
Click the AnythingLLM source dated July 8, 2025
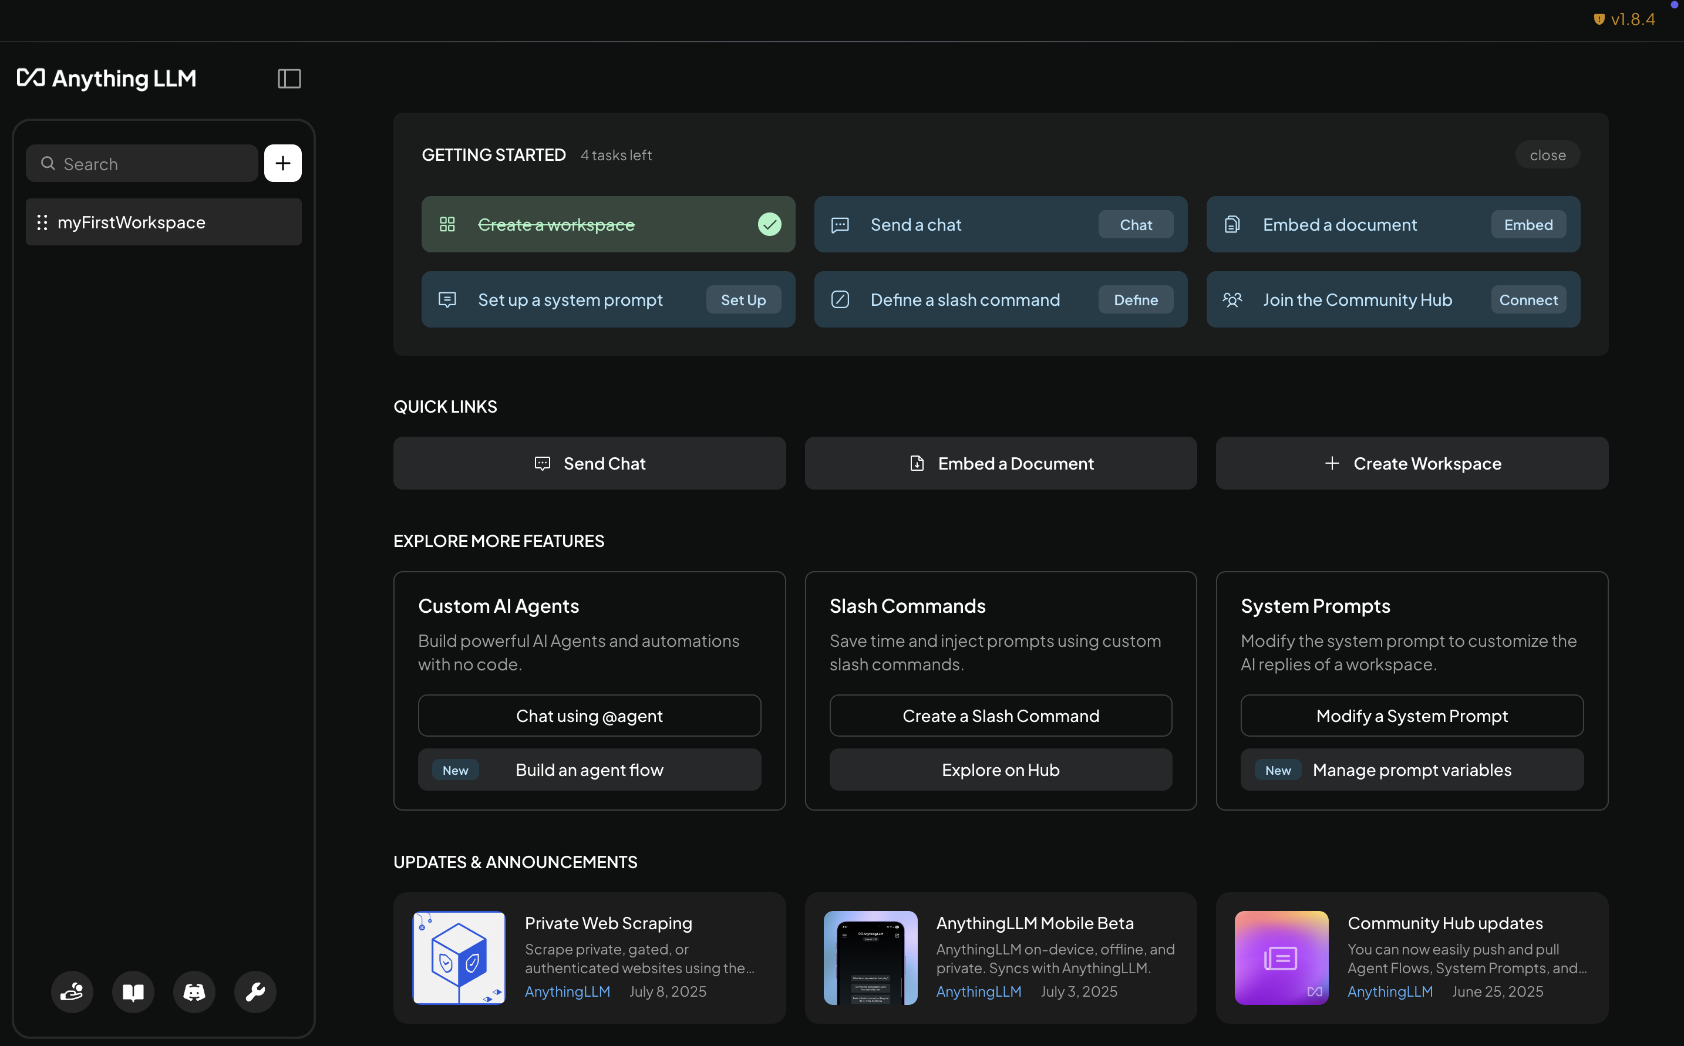[567, 991]
